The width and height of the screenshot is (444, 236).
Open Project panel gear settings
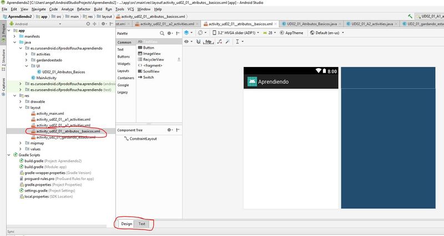click(x=104, y=24)
